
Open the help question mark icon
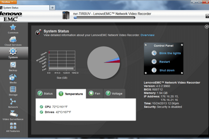point(207,16)
